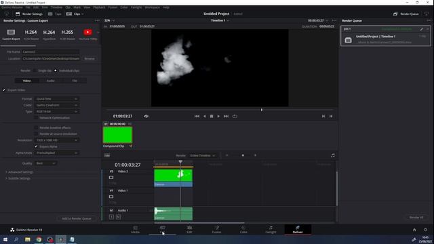Toggle the Render Queue panel

coord(406,14)
